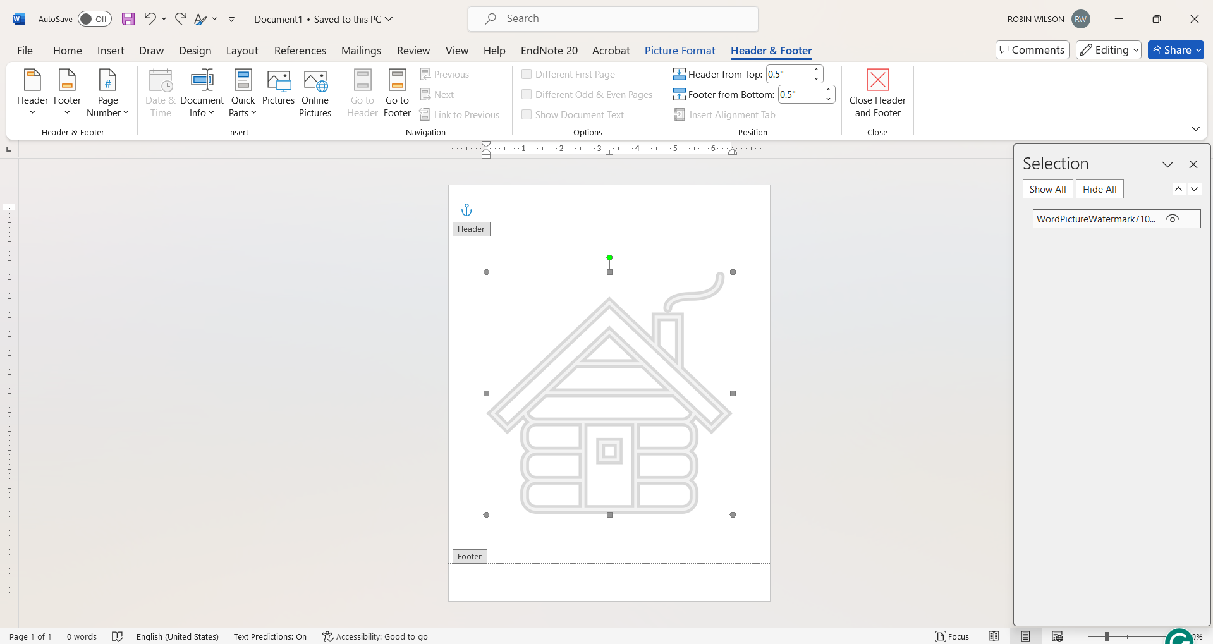Insert Online Pictures into the header
This screenshot has width=1213, height=644.
[315, 94]
